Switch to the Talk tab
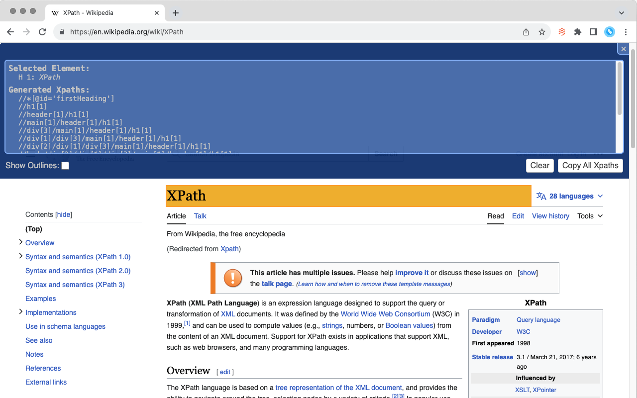 [x=200, y=216]
